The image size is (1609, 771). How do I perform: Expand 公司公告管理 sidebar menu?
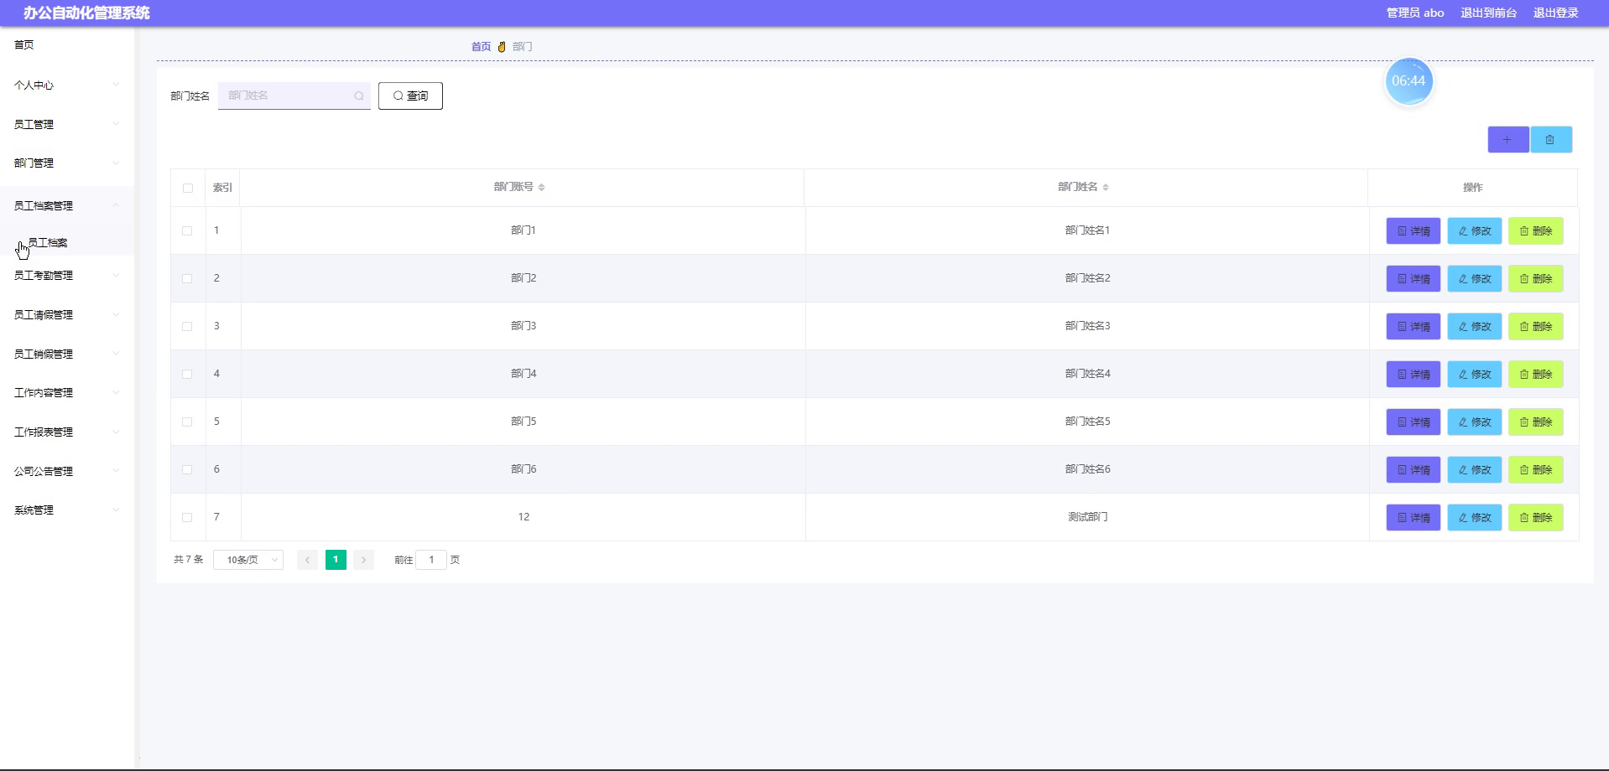click(x=67, y=471)
